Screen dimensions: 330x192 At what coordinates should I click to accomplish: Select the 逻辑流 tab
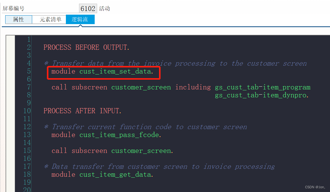pyautogui.click(x=80, y=20)
